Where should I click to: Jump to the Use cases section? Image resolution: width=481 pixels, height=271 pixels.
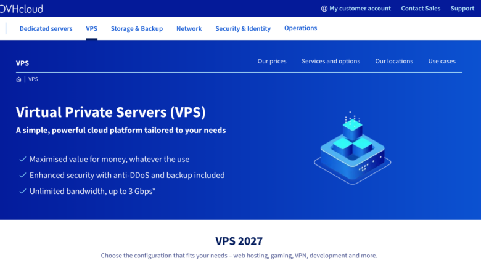click(442, 61)
